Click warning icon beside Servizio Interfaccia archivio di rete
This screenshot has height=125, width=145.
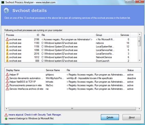click(7, 89)
